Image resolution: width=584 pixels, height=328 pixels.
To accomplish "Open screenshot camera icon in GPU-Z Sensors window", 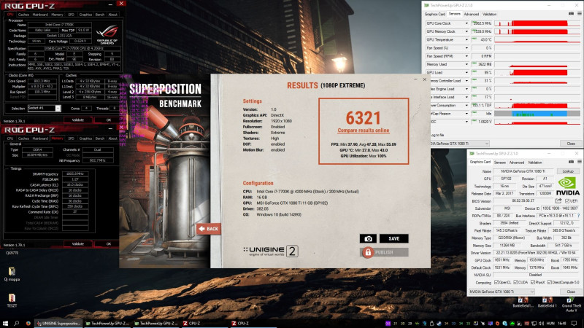I will click(x=571, y=14).
